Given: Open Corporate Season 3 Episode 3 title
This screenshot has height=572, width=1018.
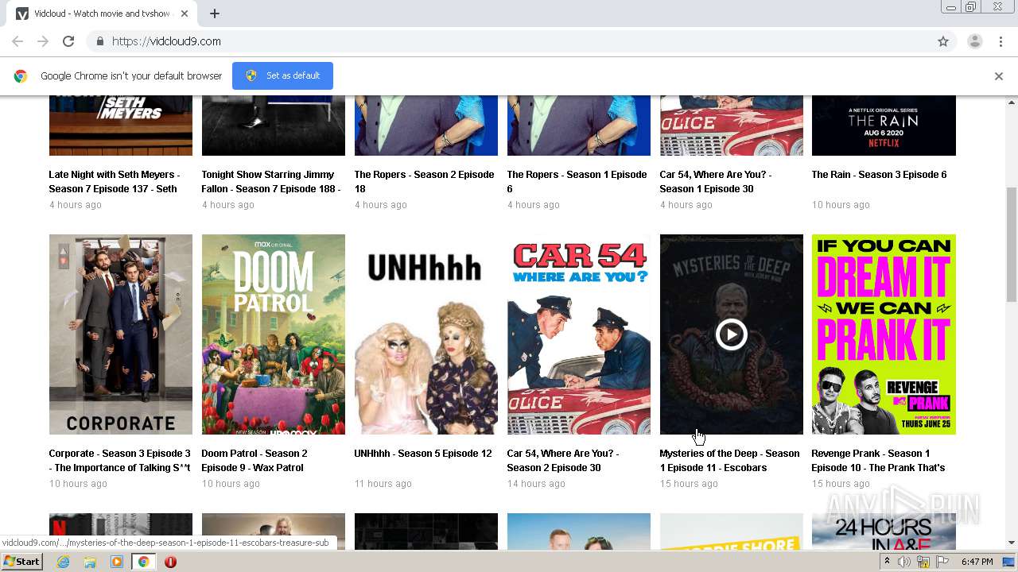Looking at the screenshot, I should (119, 461).
